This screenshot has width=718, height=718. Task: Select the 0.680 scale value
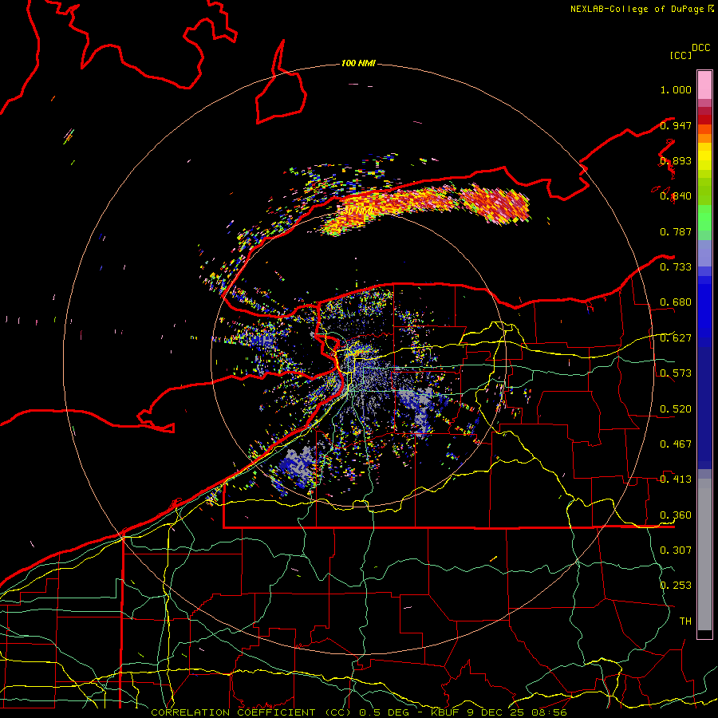pyautogui.click(x=676, y=302)
